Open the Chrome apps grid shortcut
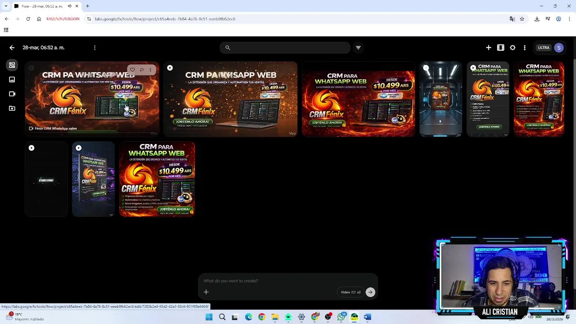The height and width of the screenshot is (324, 576). point(6,30)
